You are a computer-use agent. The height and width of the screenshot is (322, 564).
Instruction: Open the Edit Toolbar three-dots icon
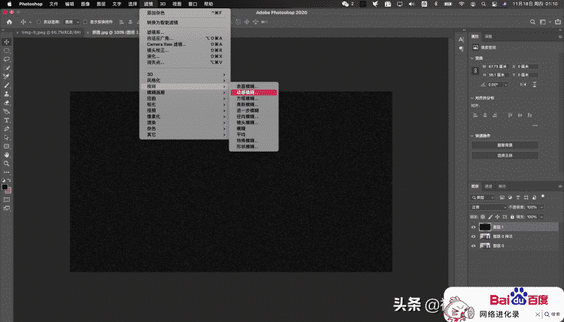7,173
